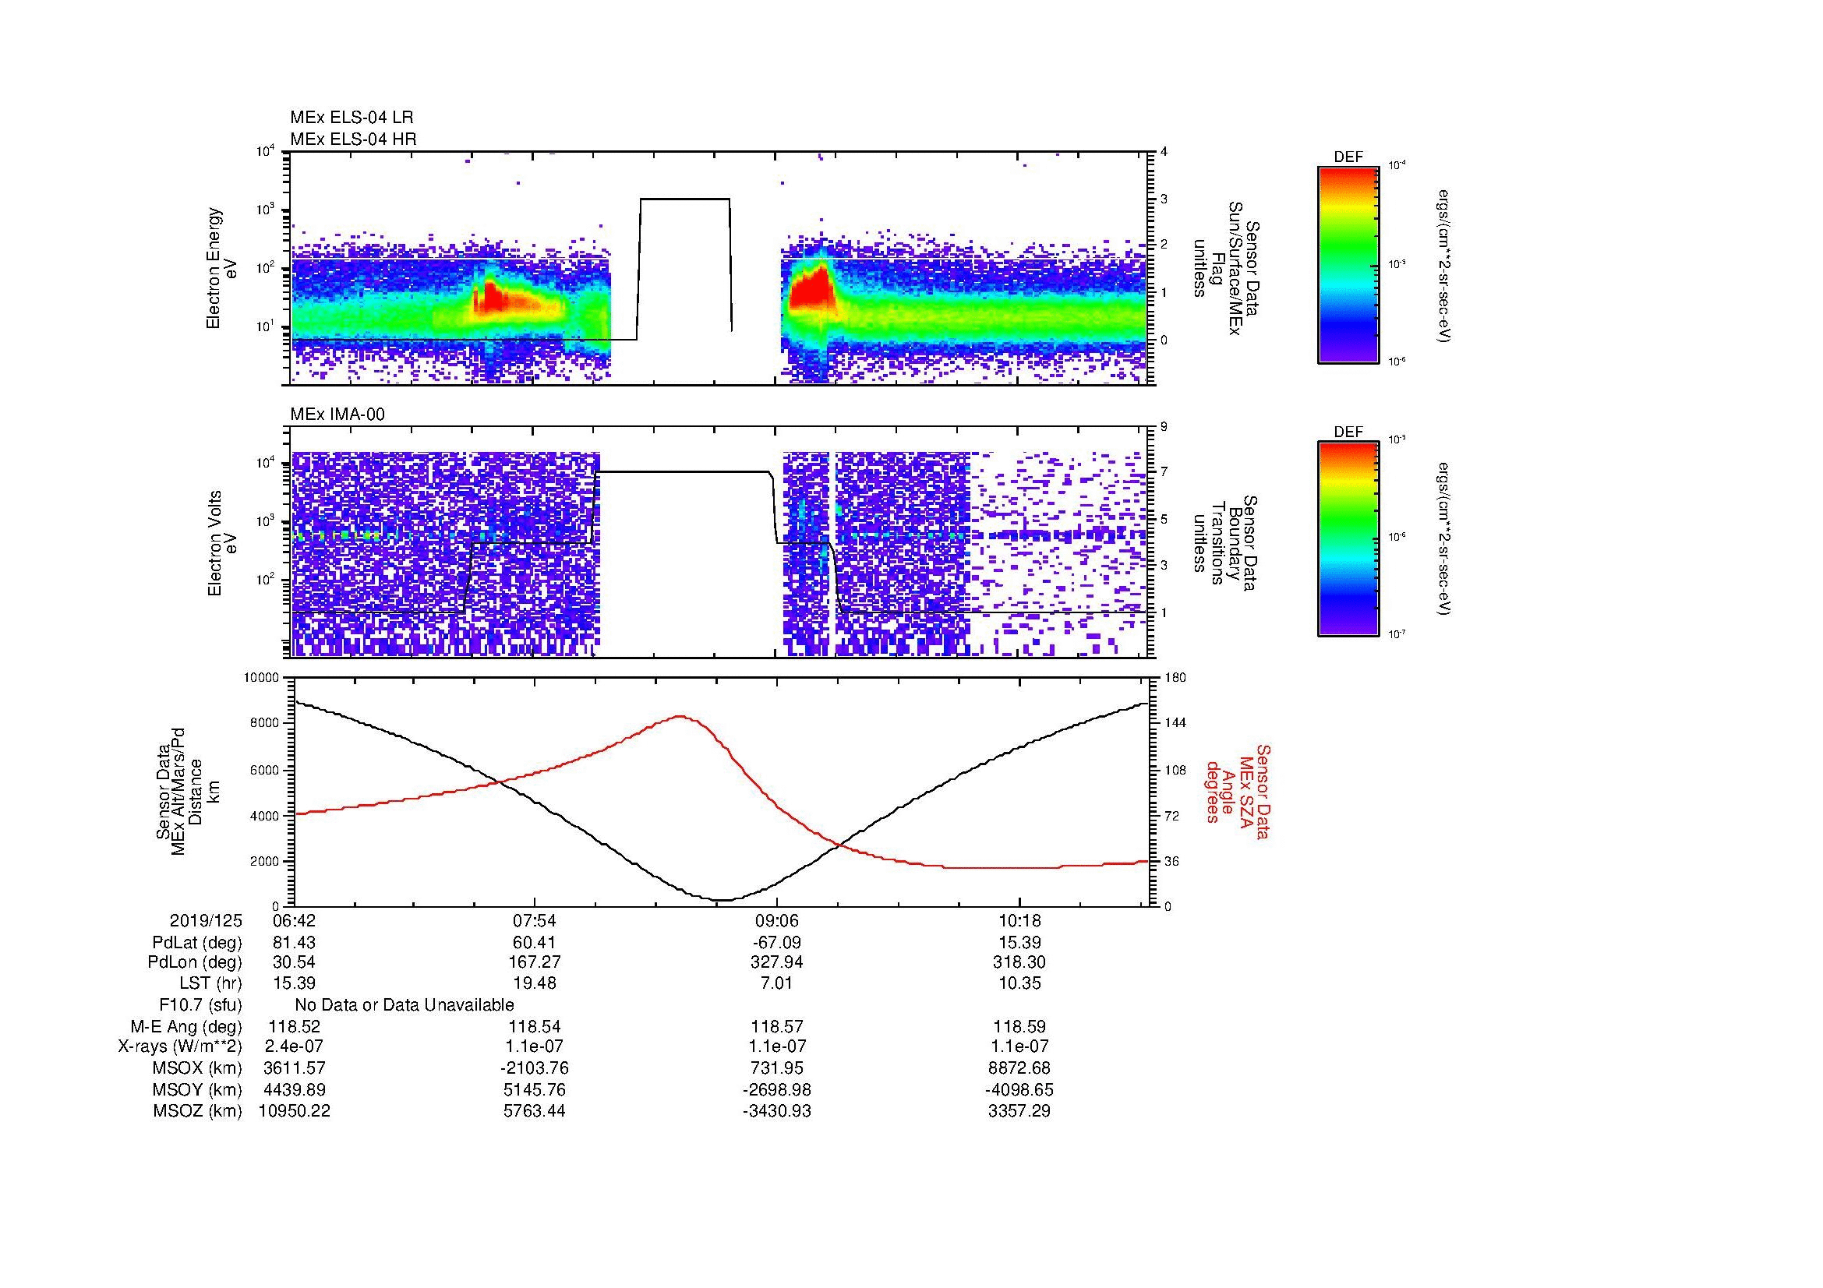Click the PdLat value -67.09
The width and height of the screenshot is (1823, 1288).
(x=776, y=943)
